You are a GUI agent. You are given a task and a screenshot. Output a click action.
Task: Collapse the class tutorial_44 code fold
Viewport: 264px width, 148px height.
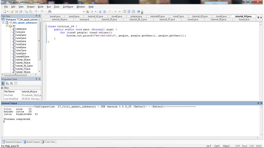[46, 26]
